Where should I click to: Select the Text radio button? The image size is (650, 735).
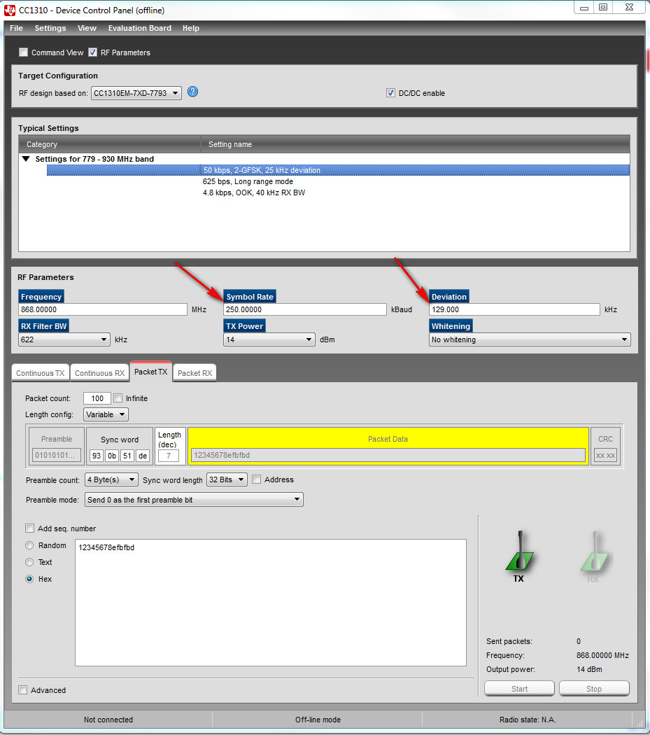click(29, 562)
